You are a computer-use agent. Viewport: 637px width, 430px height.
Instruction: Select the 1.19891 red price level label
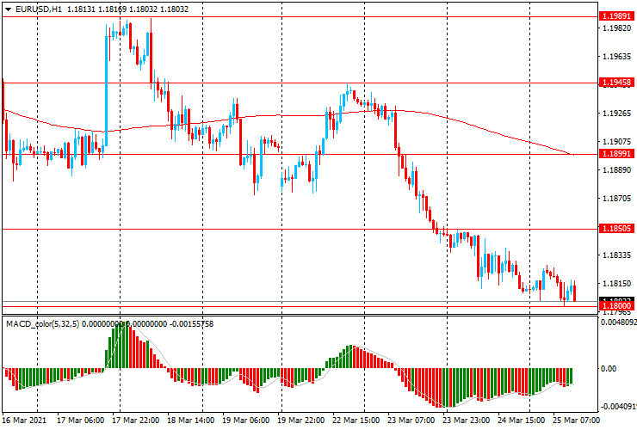coord(617,16)
